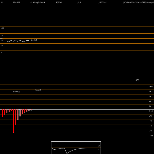Click the -40 label on MR axis

point(150,121)
